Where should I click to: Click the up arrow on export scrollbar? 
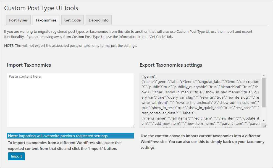coord(263,75)
